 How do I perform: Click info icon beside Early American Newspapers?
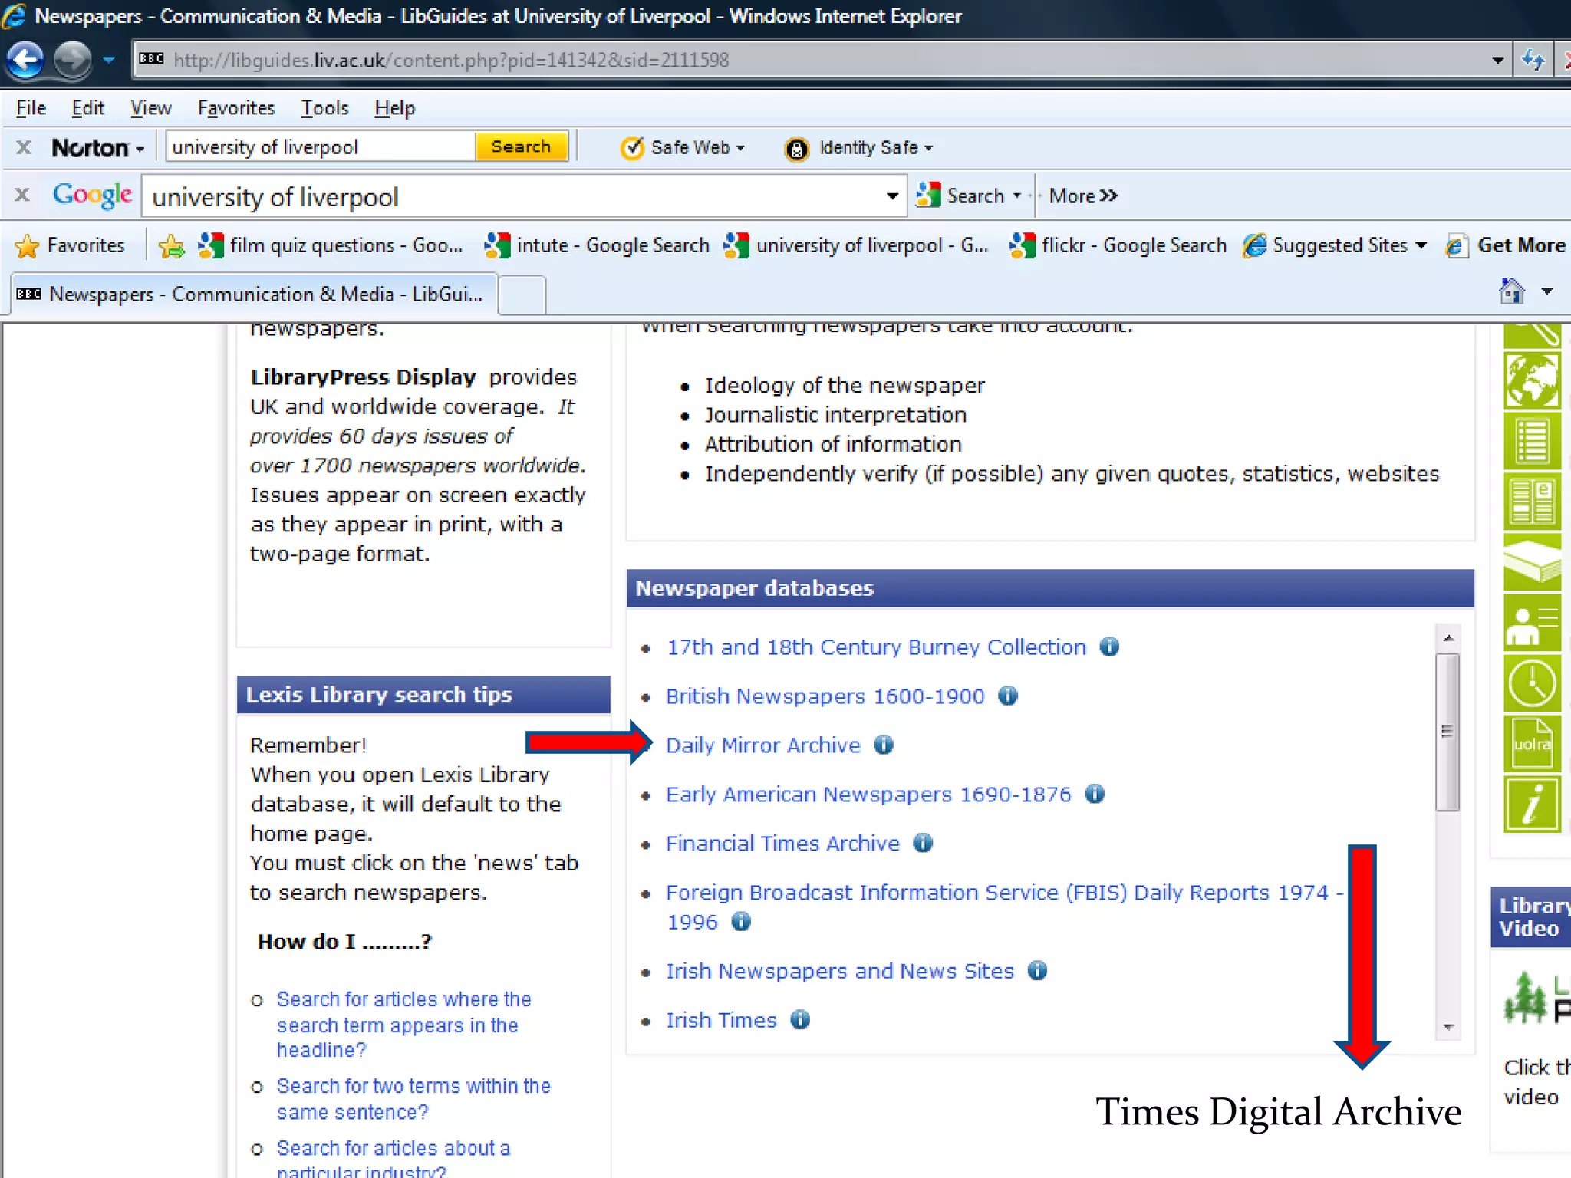pyautogui.click(x=1095, y=794)
